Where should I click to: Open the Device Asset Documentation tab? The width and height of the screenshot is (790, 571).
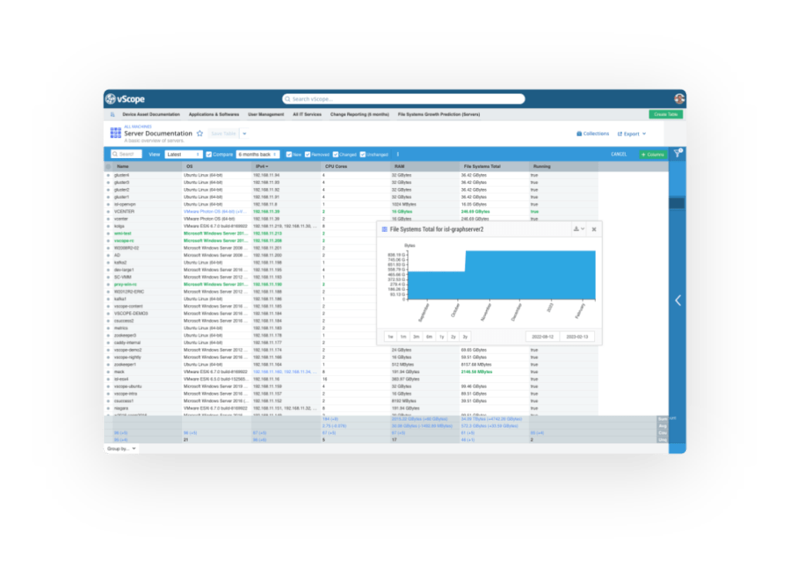[151, 115]
